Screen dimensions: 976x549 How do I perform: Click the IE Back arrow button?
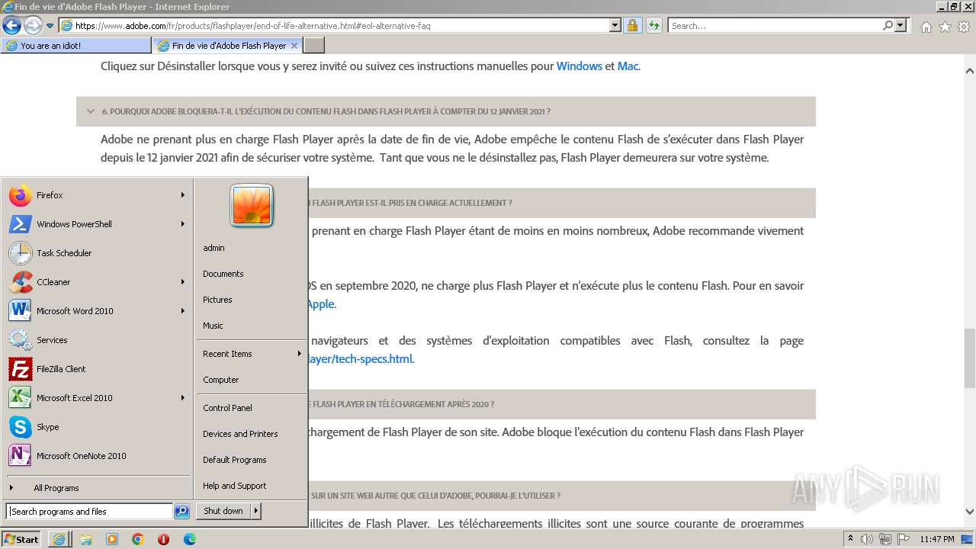(11, 25)
